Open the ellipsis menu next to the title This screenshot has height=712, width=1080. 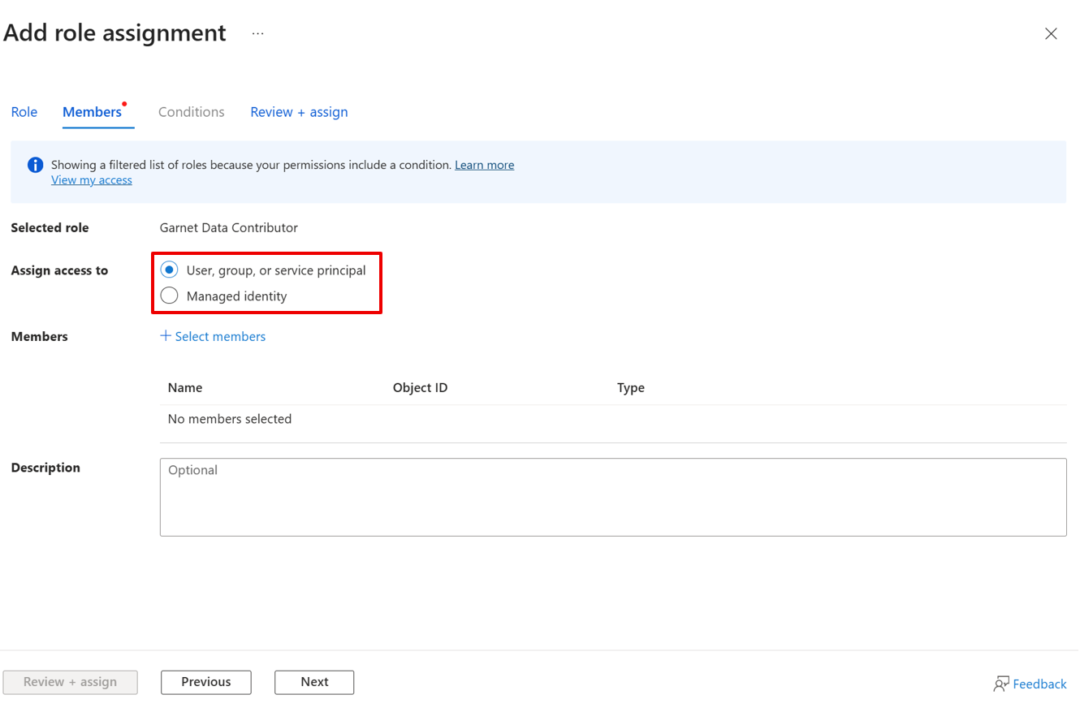257,33
